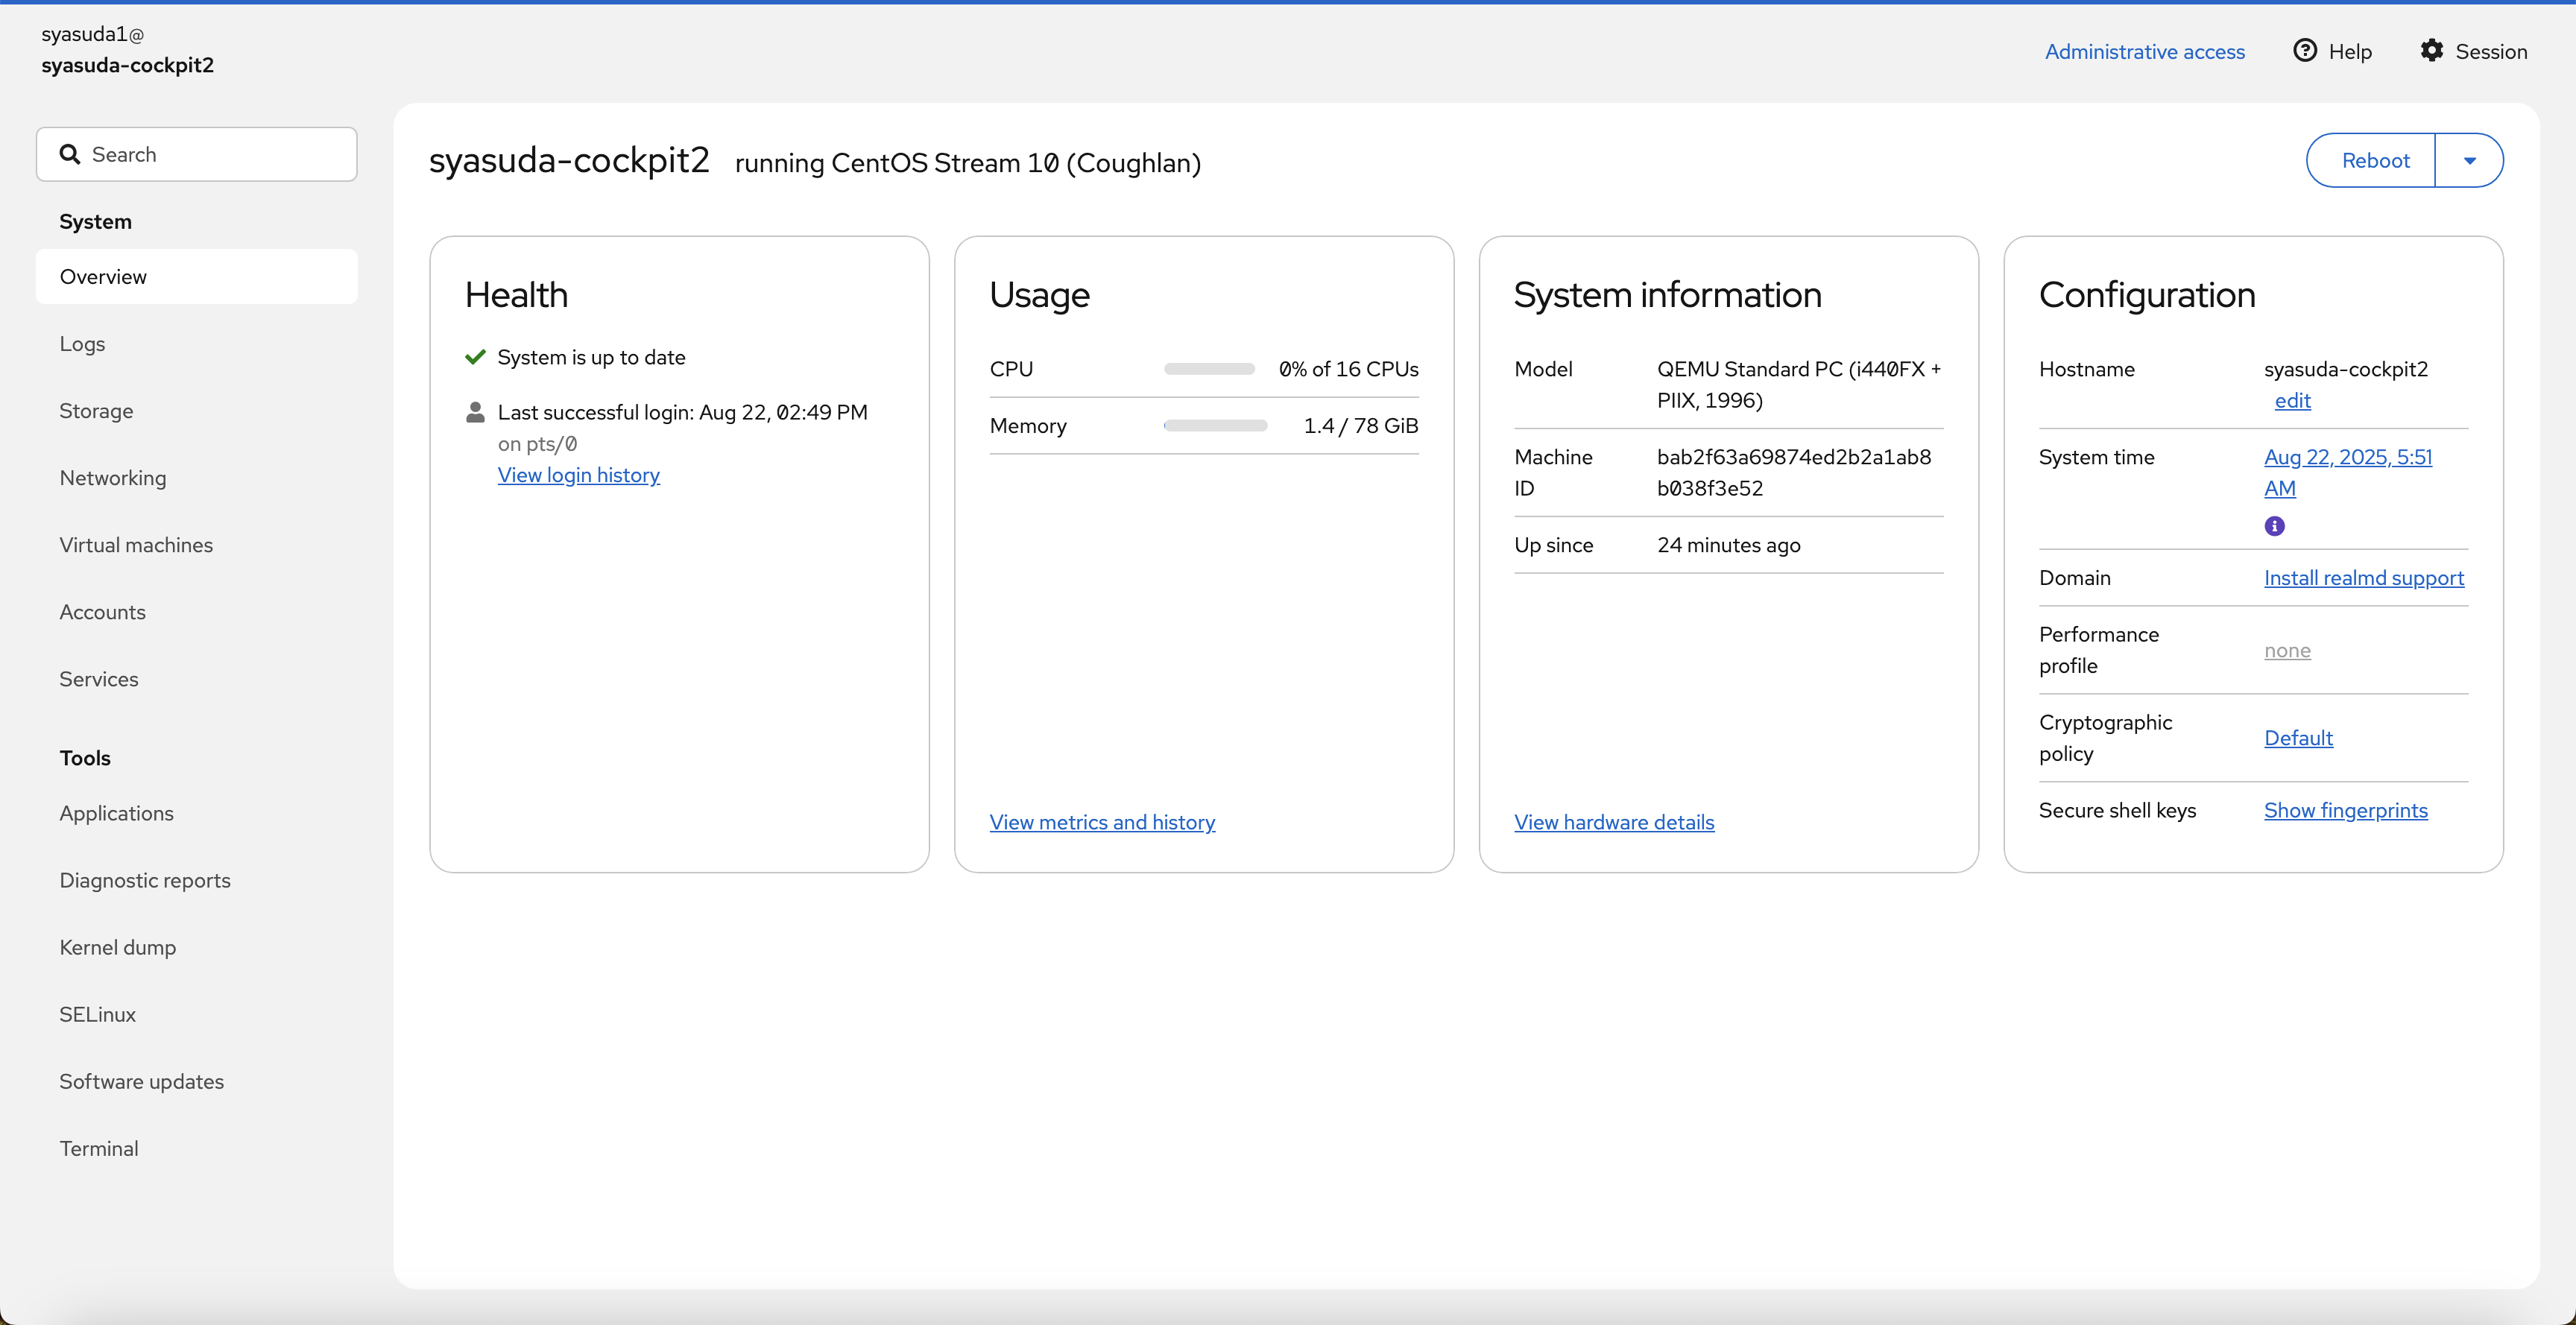Open the Terminal tool

pyautogui.click(x=98, y=1148)
